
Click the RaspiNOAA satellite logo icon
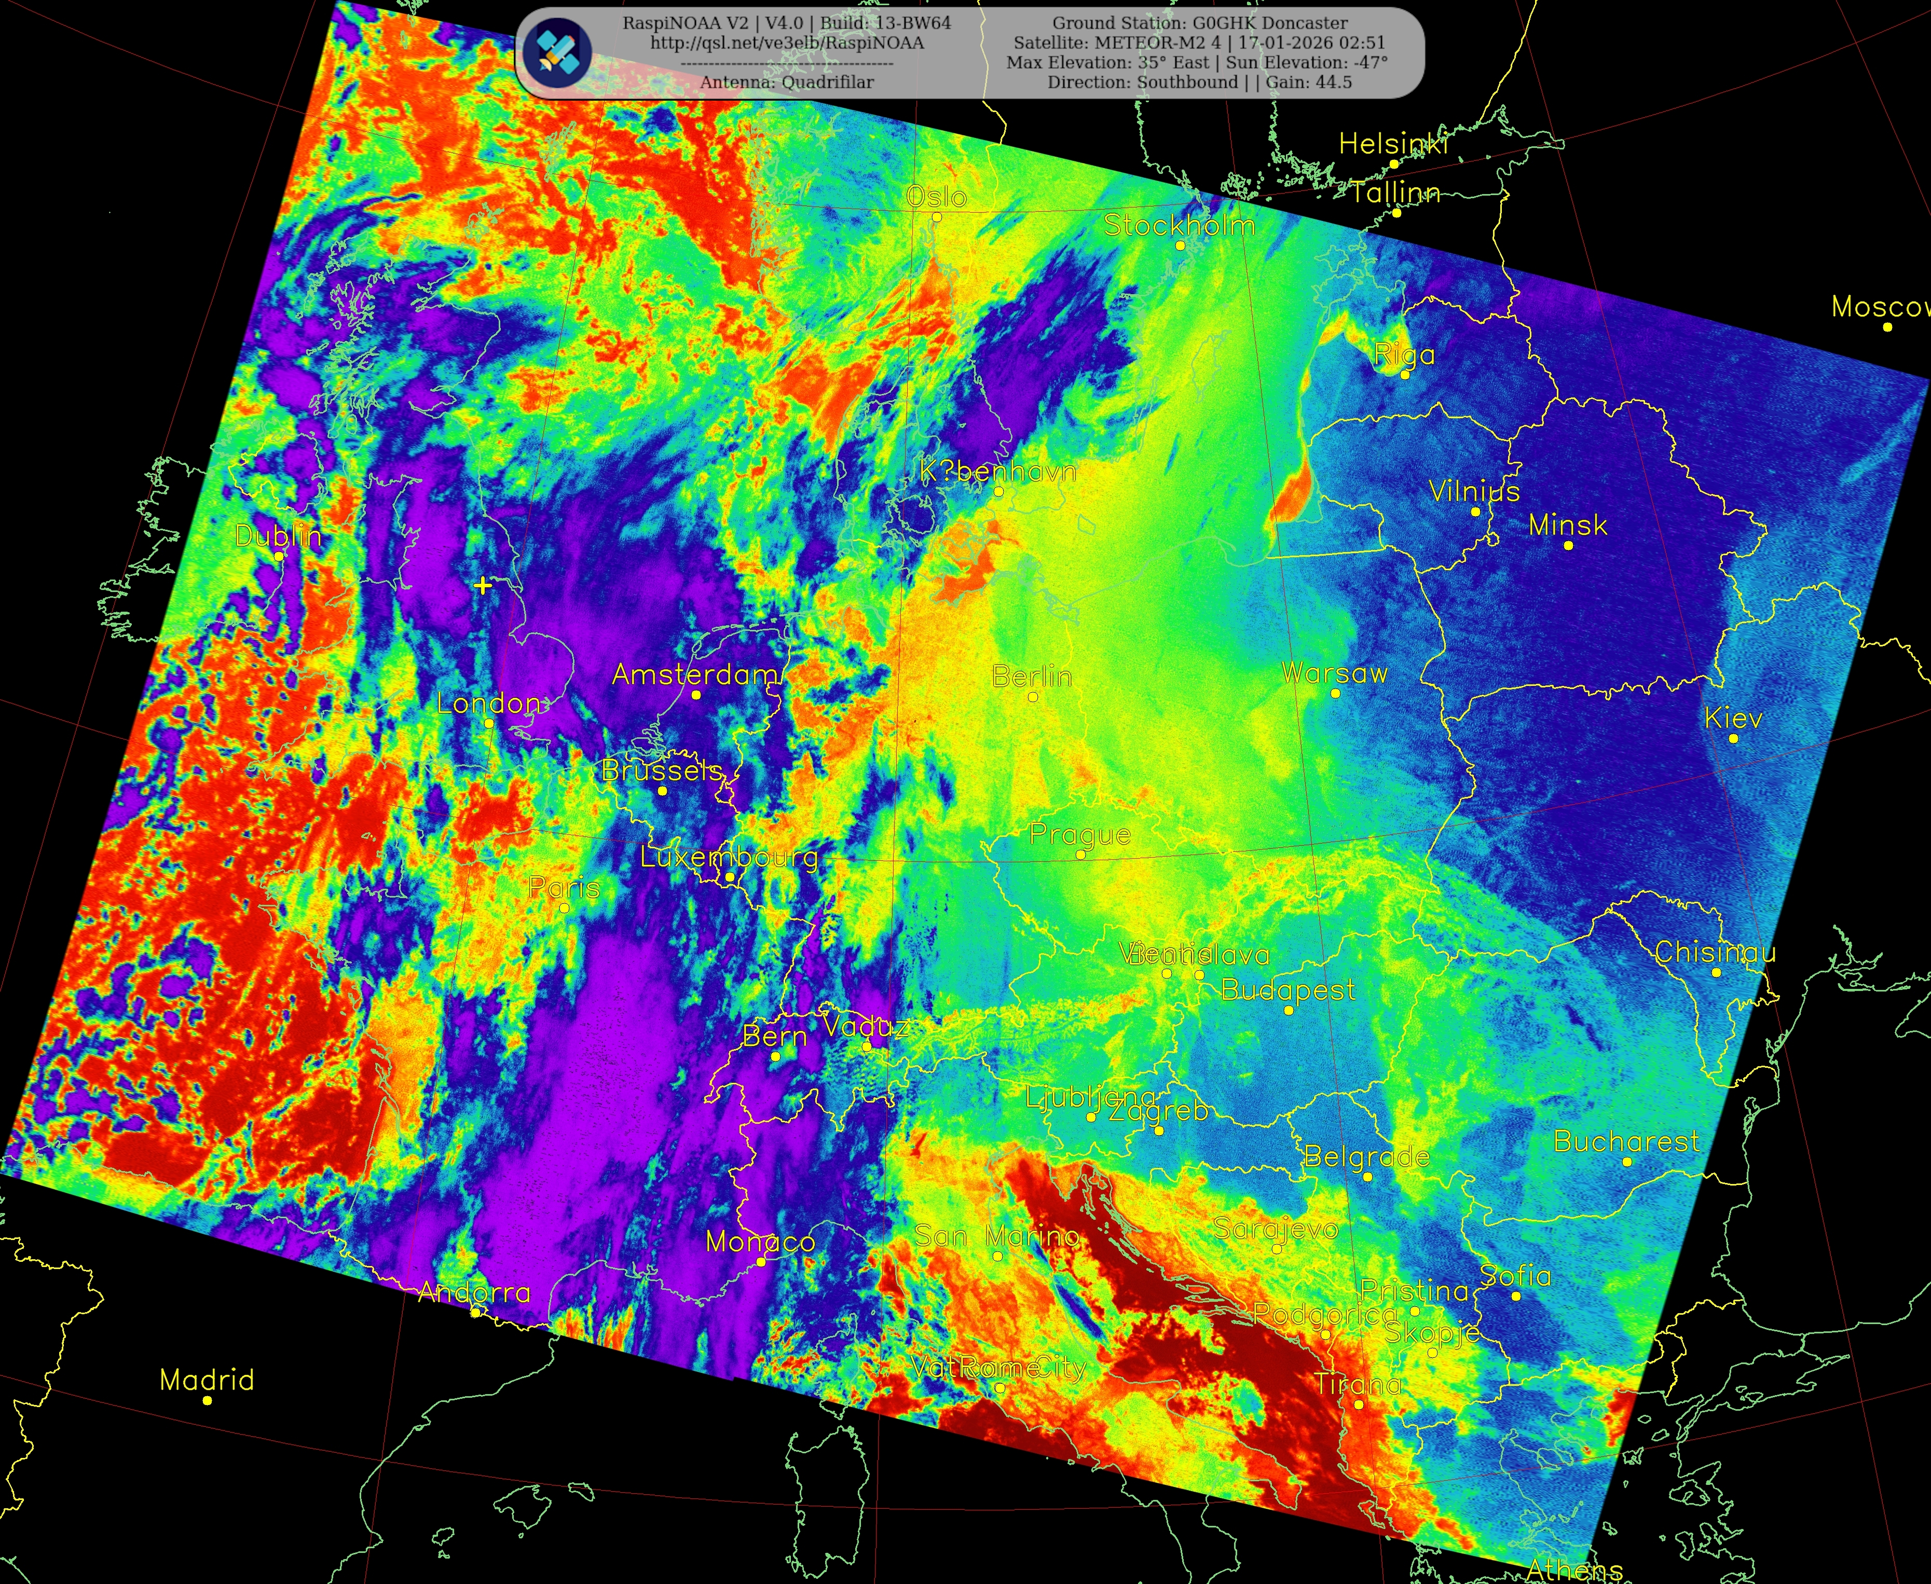557,52
